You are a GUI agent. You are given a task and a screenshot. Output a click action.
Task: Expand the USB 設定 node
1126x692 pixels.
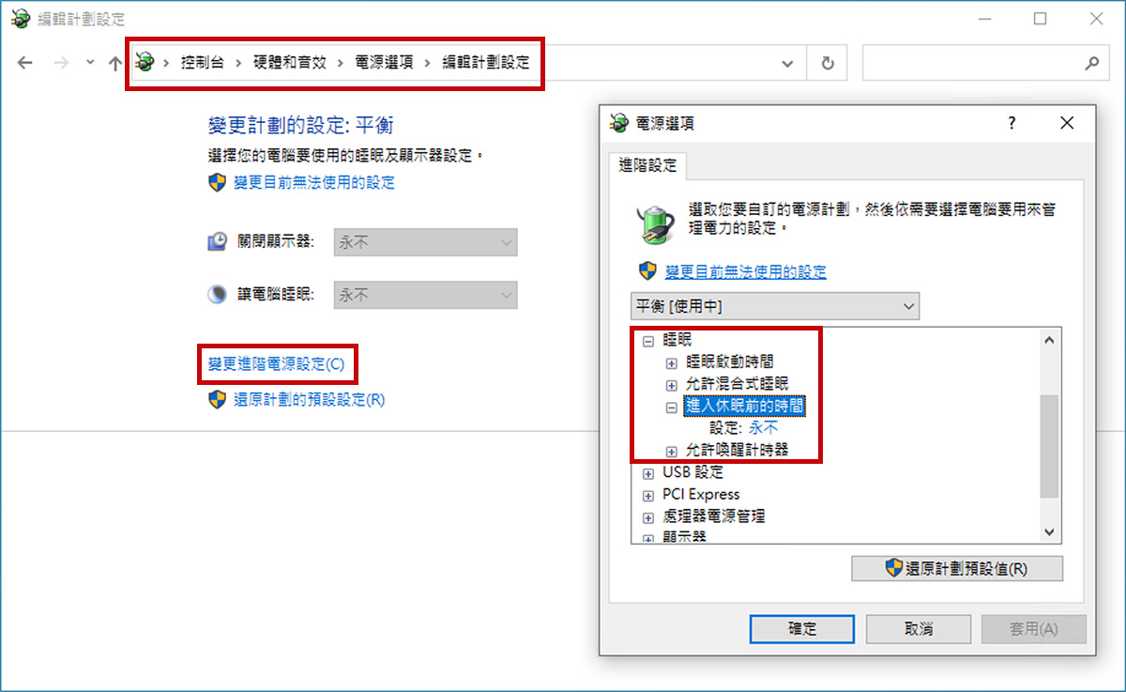(647, 473)
